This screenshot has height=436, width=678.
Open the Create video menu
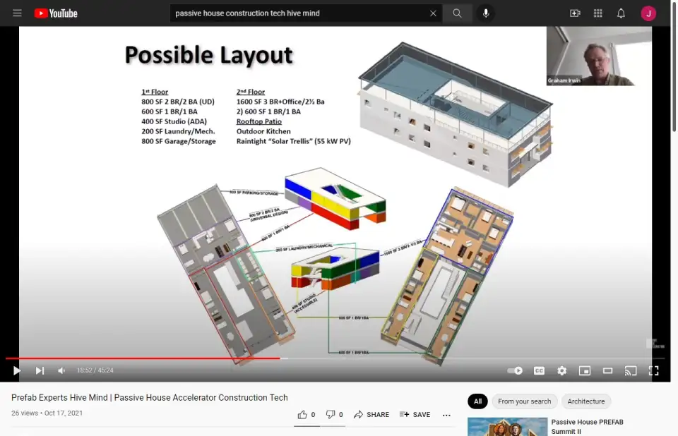[575, 13]
